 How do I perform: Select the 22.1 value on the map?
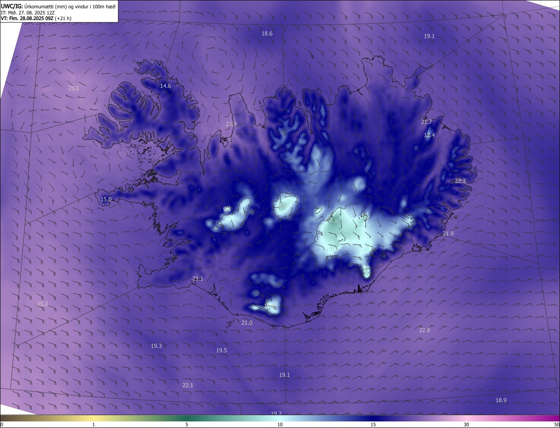[188, 385]
